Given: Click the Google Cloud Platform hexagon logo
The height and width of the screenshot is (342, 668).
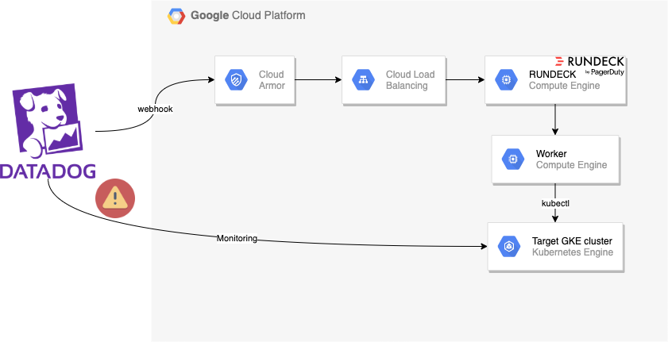Looking at the screenshot, I should click(x=176, y=16).
